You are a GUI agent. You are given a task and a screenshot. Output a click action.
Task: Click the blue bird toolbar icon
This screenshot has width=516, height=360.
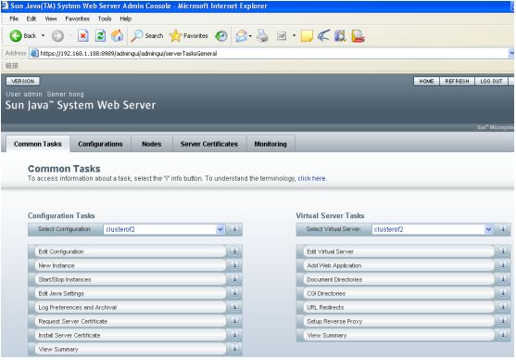[323, 35]
